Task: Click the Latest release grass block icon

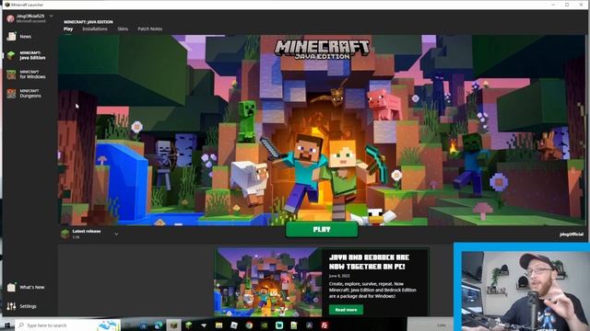Action: tap(65, 234)
